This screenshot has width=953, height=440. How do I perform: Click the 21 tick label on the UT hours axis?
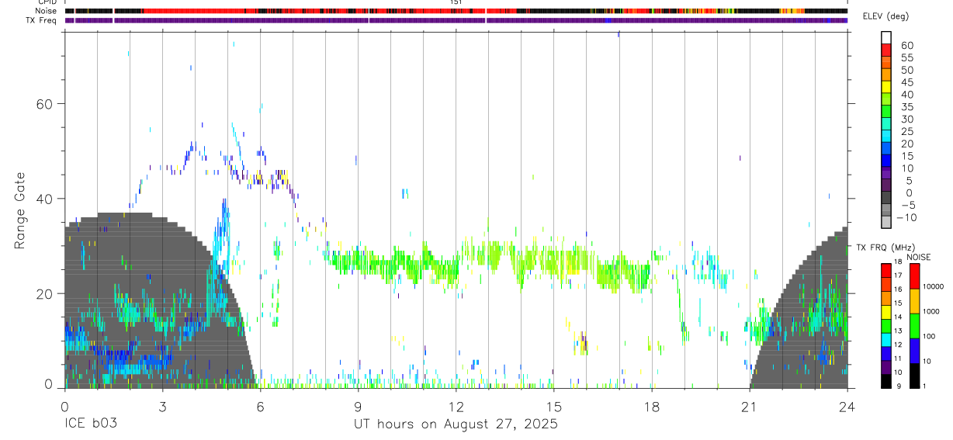click(750, 407)
